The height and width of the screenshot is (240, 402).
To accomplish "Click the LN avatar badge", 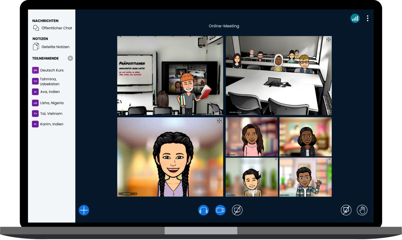I will coord(35,103).
